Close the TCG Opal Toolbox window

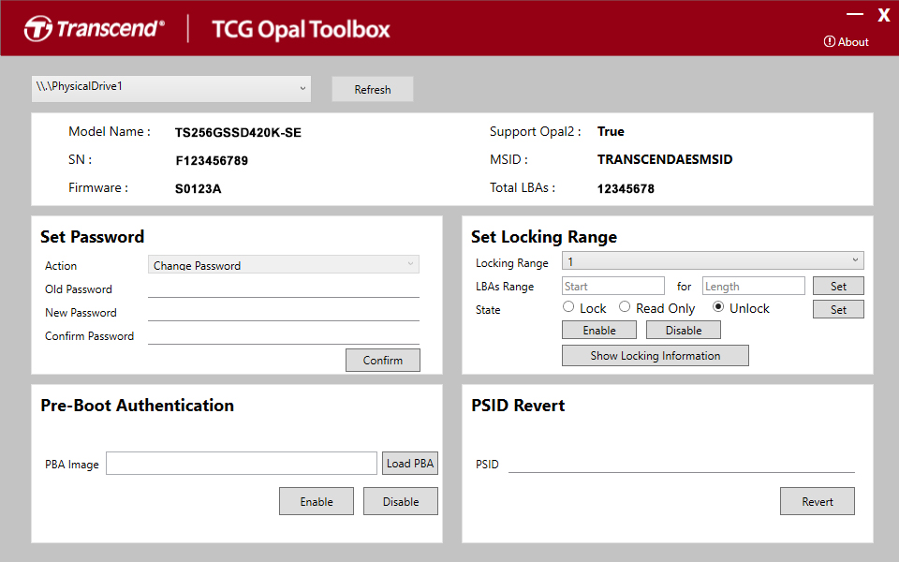(x=883, y=15)
